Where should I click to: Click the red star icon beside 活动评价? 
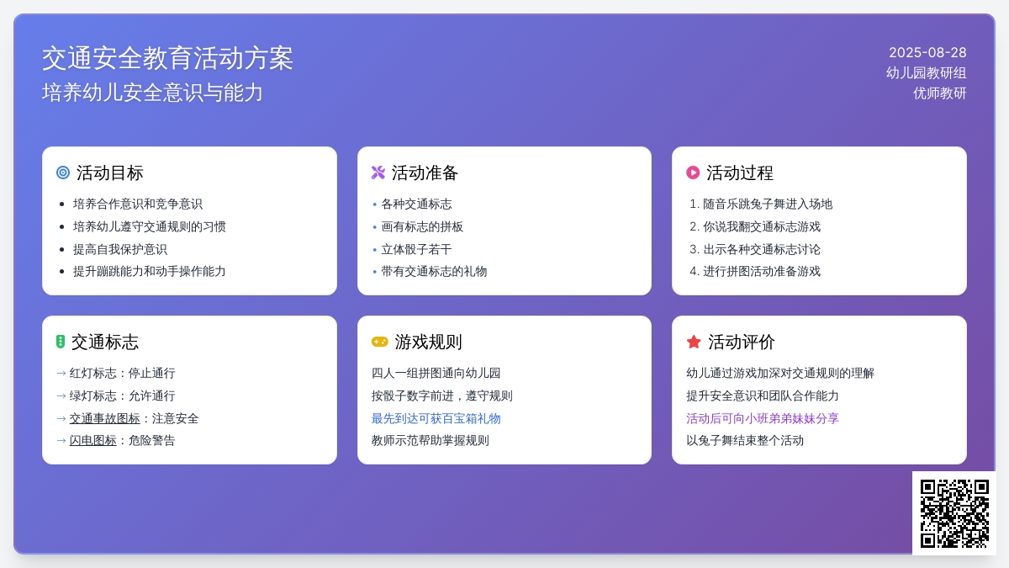[694, 342]
